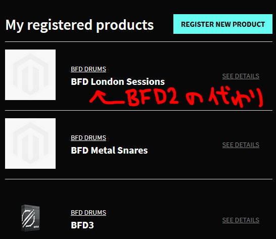The image size is (276, 239).
Task: Click the Register New Product button
Action: [223, 24]
